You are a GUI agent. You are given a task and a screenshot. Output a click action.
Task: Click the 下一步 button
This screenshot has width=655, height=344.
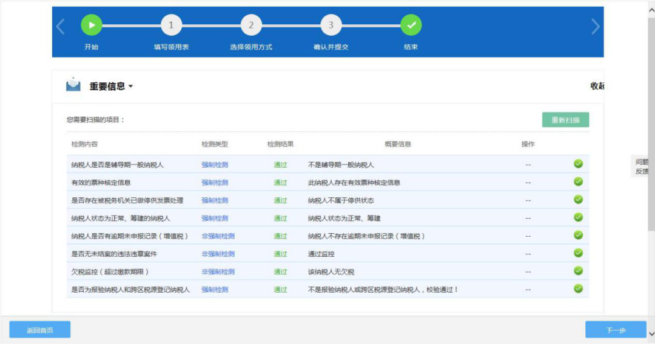coord(616,330)
